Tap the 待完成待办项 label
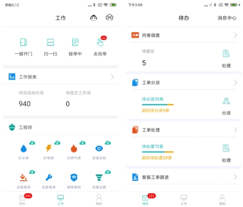The image size is (243, 207). coord(31,93)
